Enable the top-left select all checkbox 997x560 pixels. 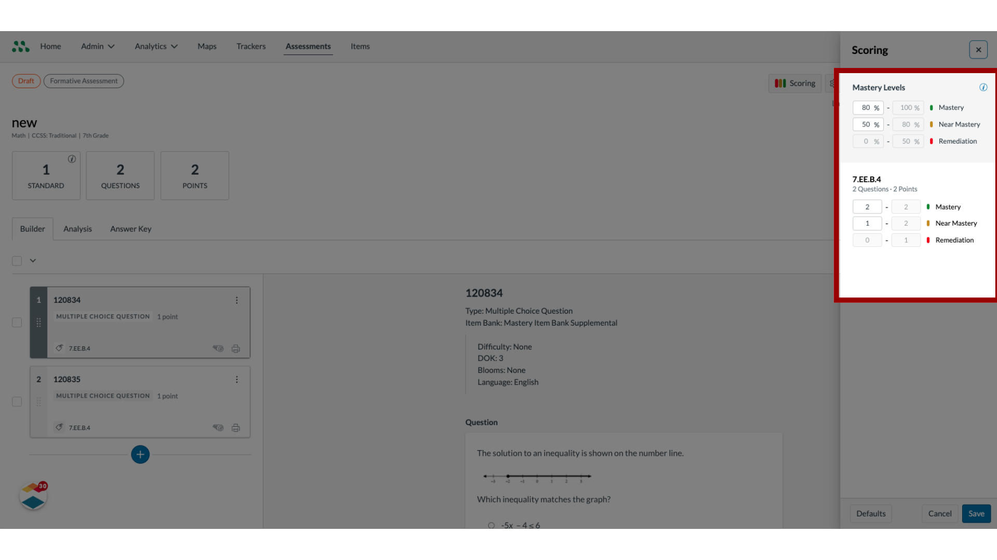[17, 260]
